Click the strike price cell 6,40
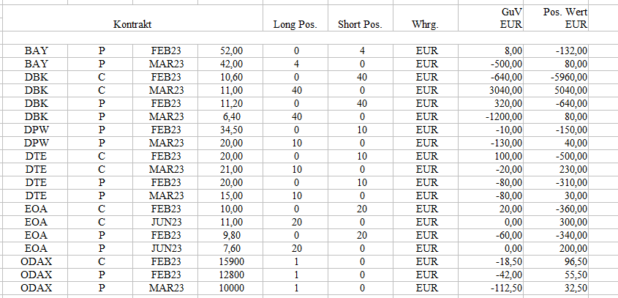 [x=233, y=116]
